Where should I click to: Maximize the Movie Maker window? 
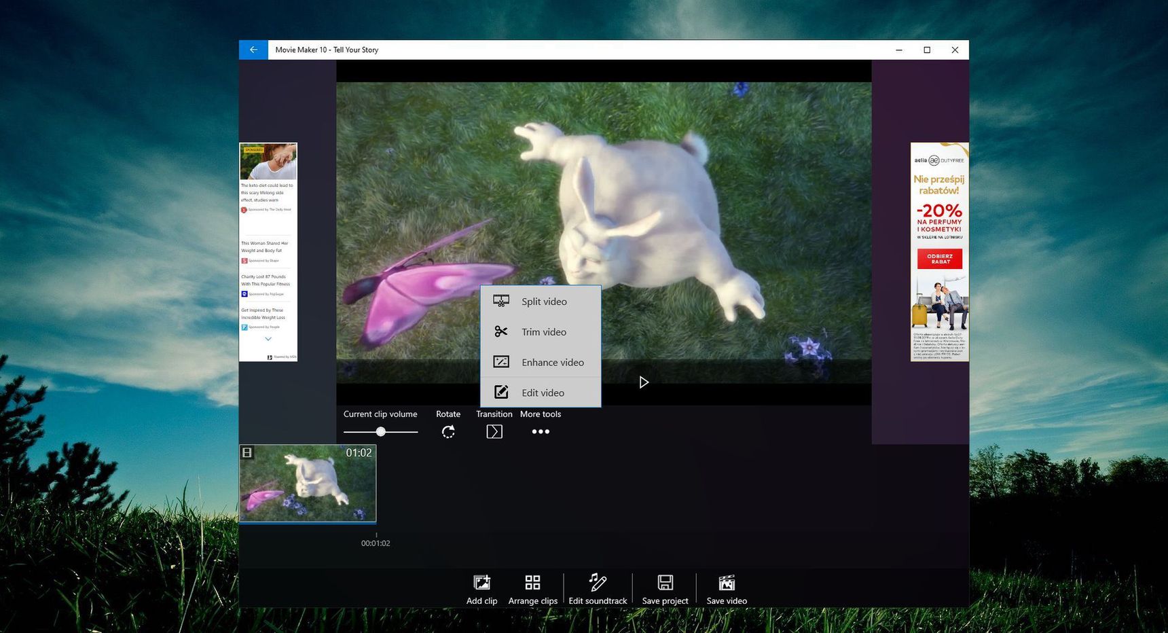(x=927, y=50)
